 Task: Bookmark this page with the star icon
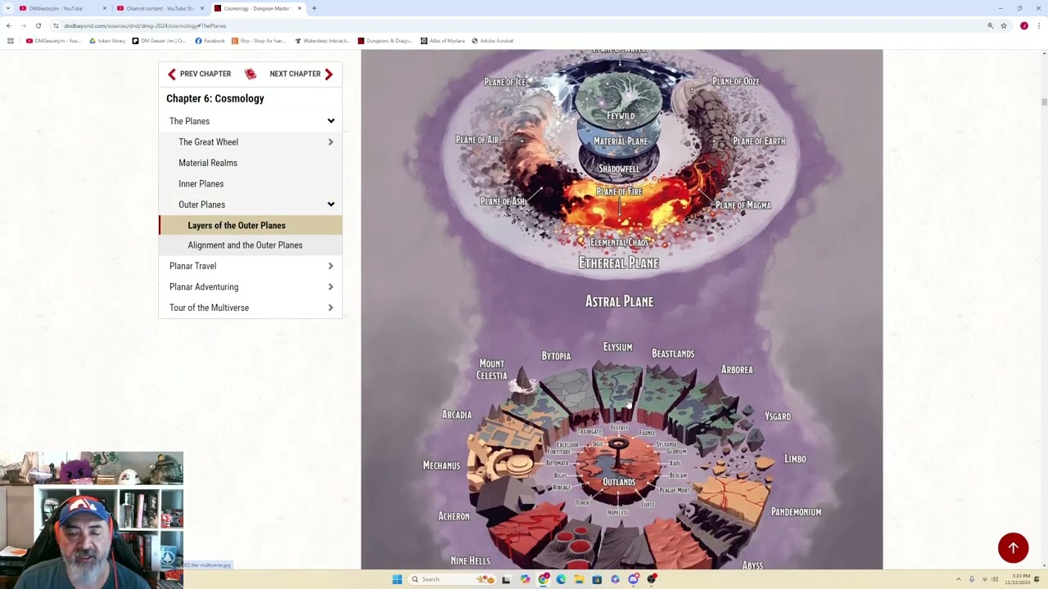pos(1004,25)
